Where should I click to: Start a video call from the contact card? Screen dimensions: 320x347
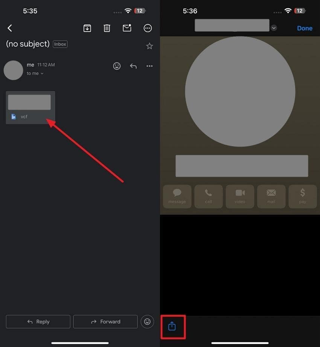[240, 196]
